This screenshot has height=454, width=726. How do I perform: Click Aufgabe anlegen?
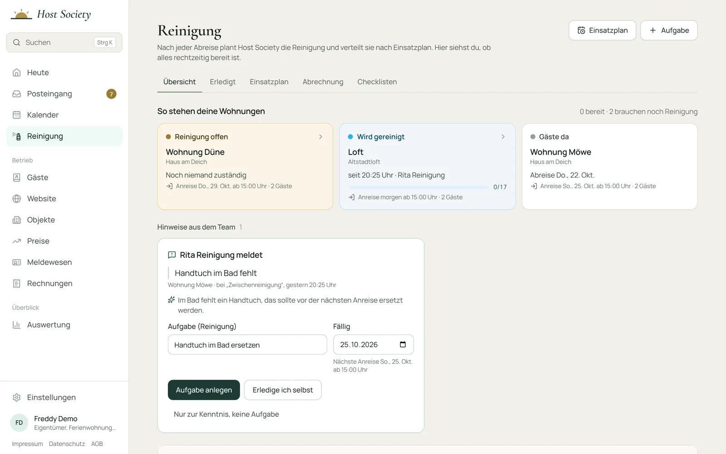pos(204,390)
